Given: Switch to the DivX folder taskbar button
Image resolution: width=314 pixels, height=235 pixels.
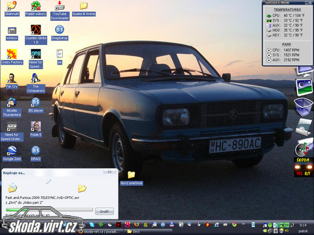Looking at the screenshot, I should (148, 232).
